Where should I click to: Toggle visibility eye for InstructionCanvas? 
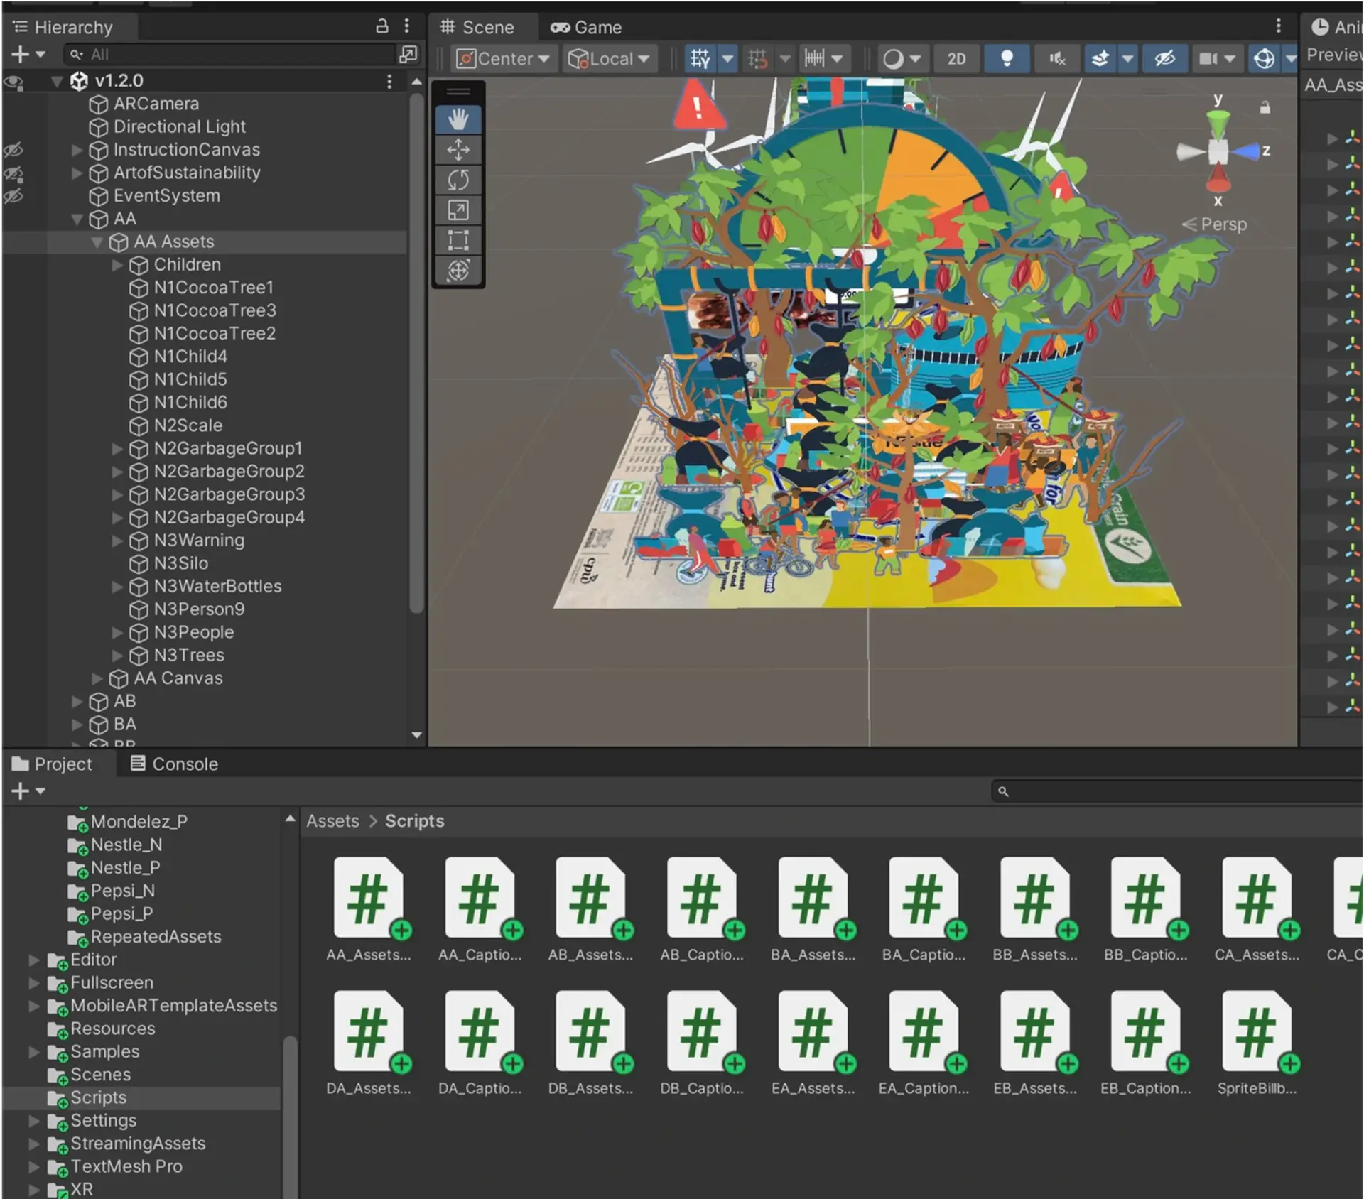(x=13, y=150)
